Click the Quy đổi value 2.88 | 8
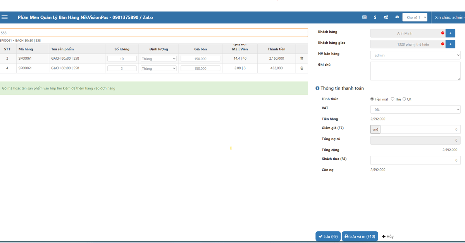The image size is (465, 243). (x=240, y=68)
